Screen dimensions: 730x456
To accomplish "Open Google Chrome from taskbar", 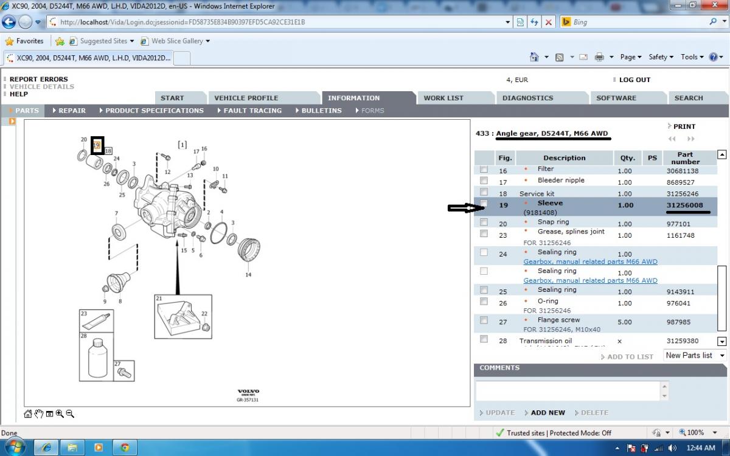I will [125, 447].
